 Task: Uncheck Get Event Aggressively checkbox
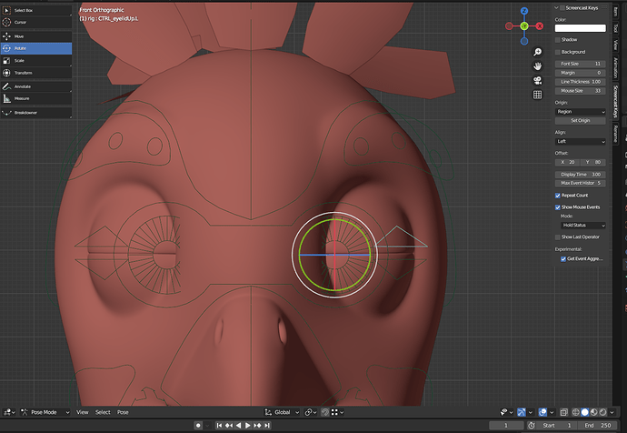pos(563,259)
